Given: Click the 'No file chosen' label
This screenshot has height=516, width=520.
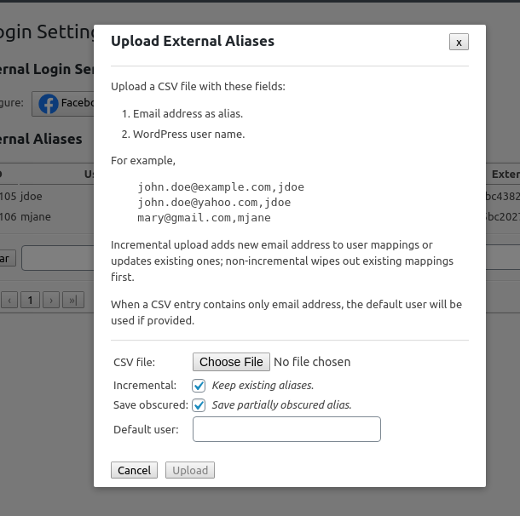Looking at the screenshot, I should (312, 362).
